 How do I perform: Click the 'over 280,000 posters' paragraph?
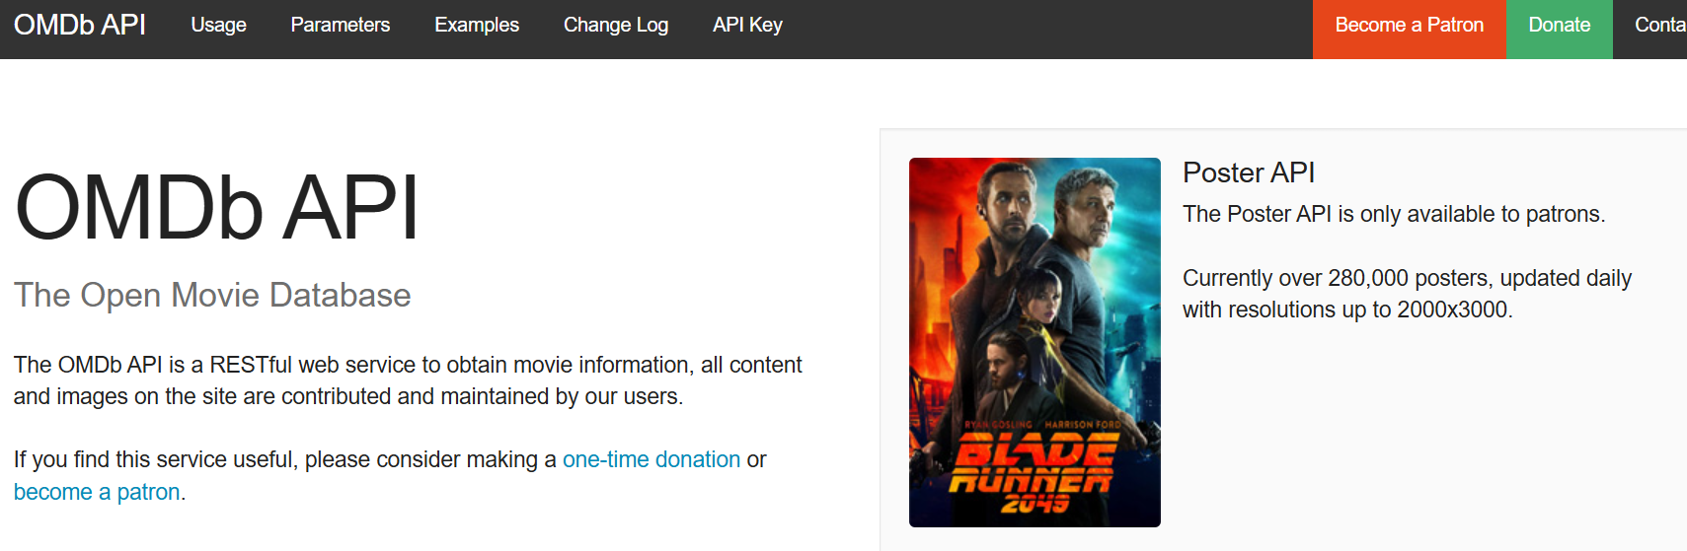1407,294
